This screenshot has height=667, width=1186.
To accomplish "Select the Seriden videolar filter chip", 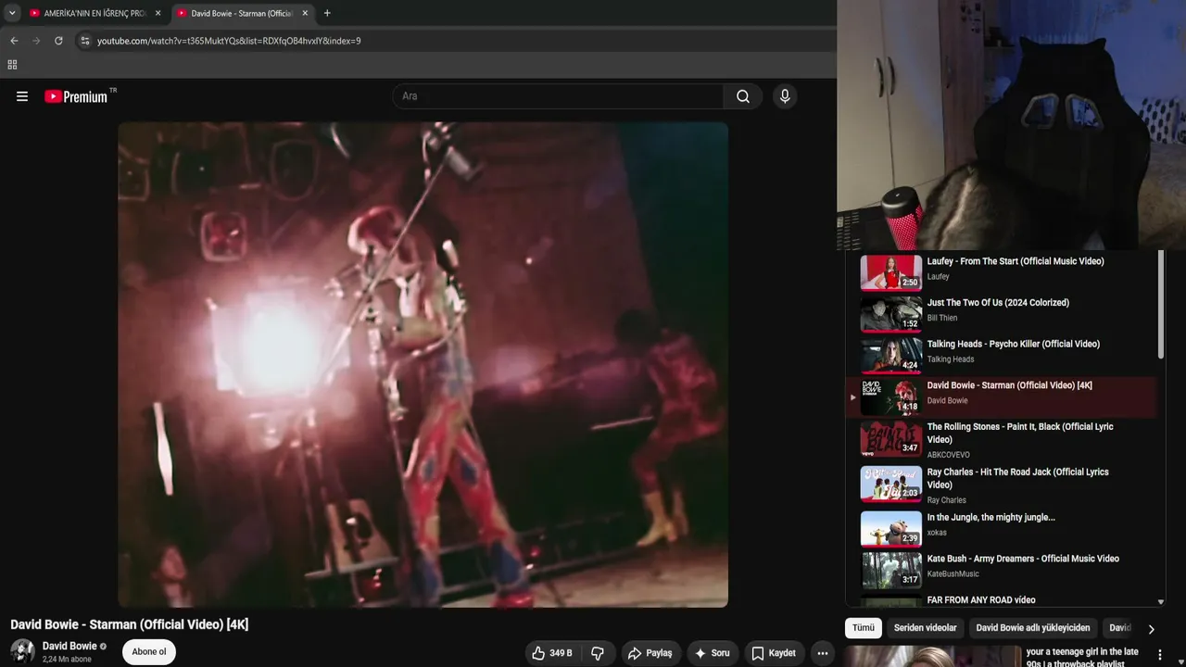I will coord(926,628).
